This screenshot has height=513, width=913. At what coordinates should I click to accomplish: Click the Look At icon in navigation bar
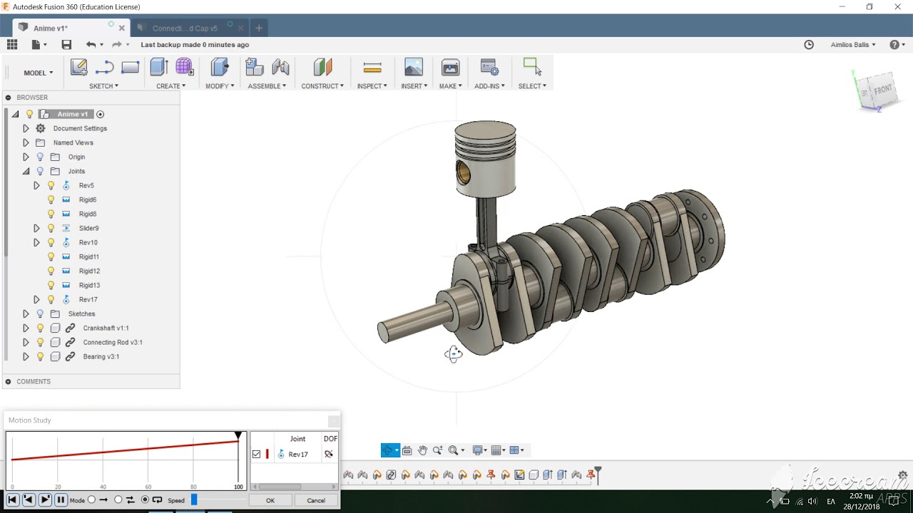[x=407, y=450]
